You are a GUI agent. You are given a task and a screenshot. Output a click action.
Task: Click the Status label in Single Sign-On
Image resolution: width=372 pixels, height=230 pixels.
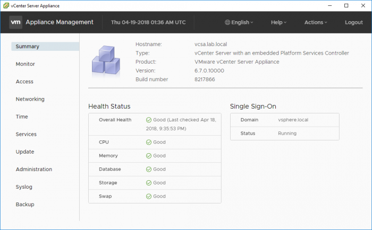coord(248,134)
